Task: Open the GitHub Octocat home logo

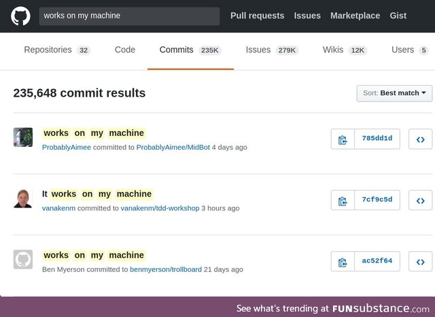Action: pos(21,16)
